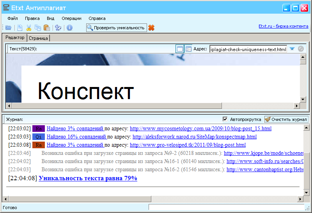Open the Файл menu
The image size is (312, 213).
coord(12,18)
